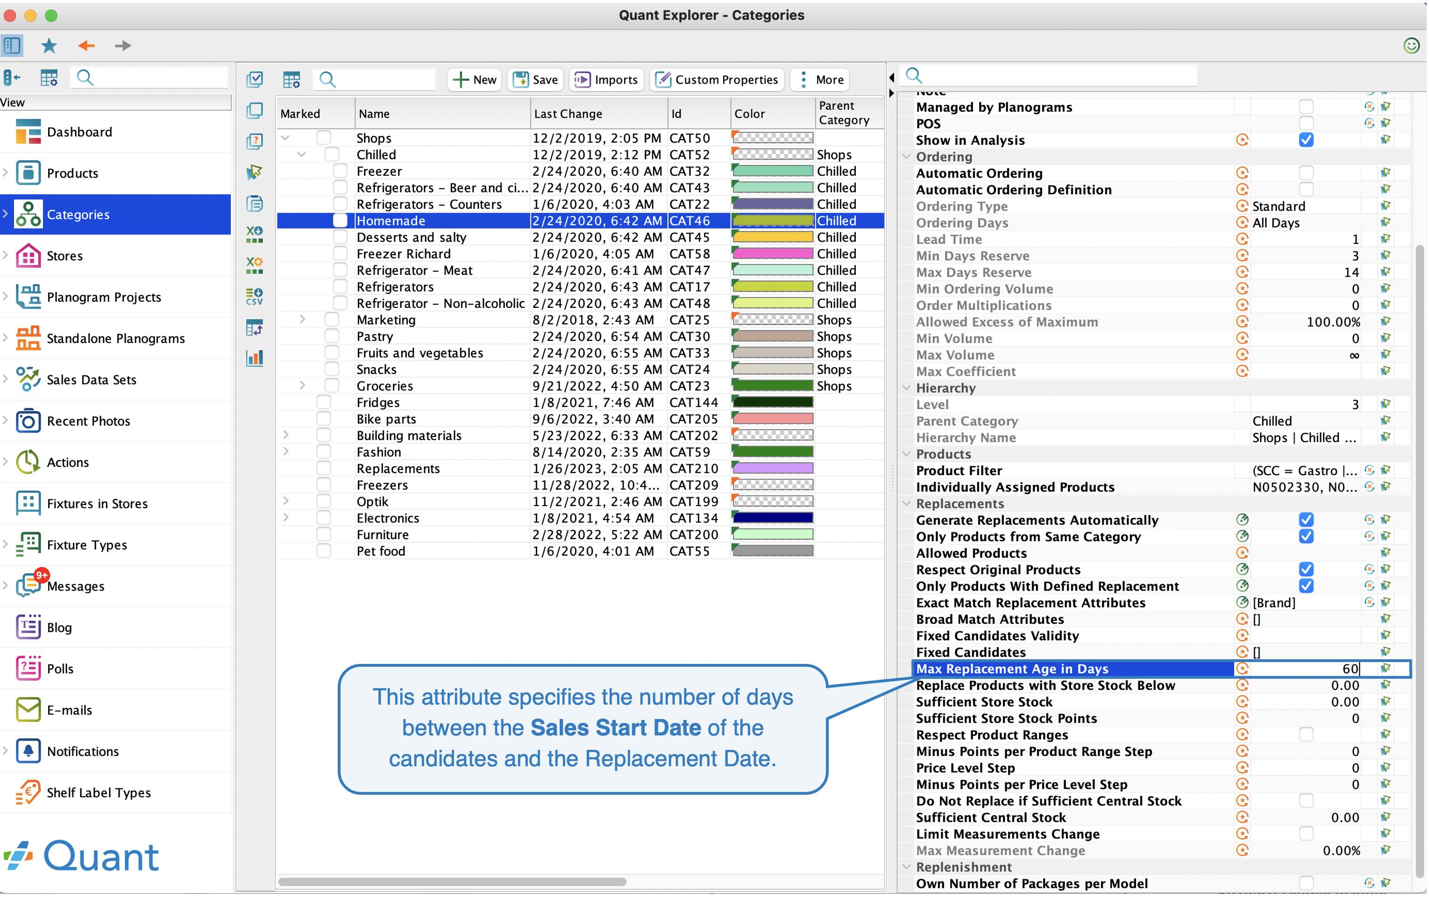Go forward with the gray arrow
Image resolution: width=1429 pixels, height=898 pixels.
(x=123, y=45)
